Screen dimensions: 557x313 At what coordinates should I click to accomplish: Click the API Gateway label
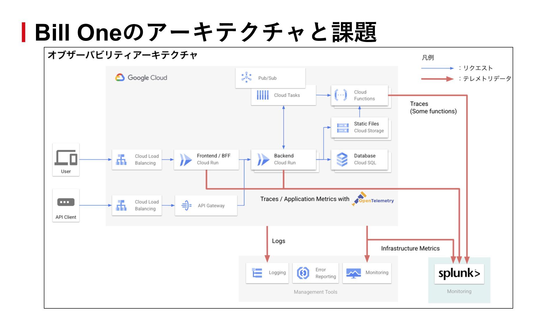pyautogui.click(x=211, y=206)
